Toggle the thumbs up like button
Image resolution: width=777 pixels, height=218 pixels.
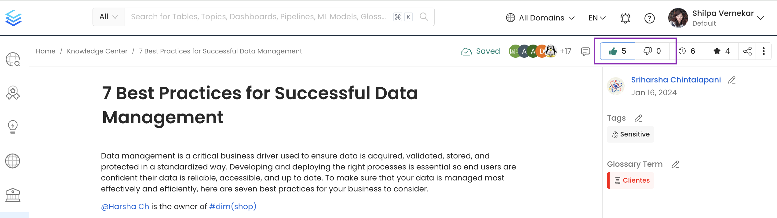pos(618,51)
